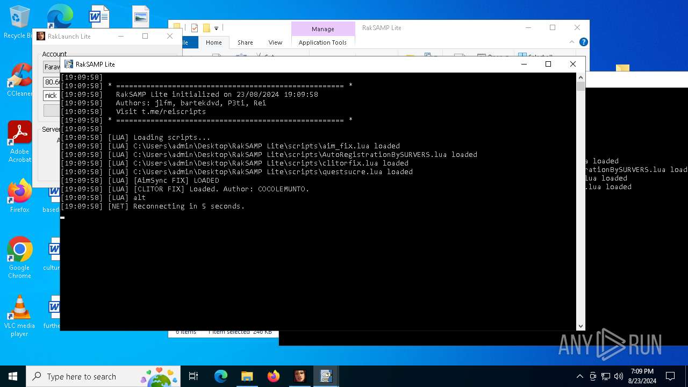Switch to RakLaunch Lite on the taskbar
688x387 pixels.
pos(299,376)
